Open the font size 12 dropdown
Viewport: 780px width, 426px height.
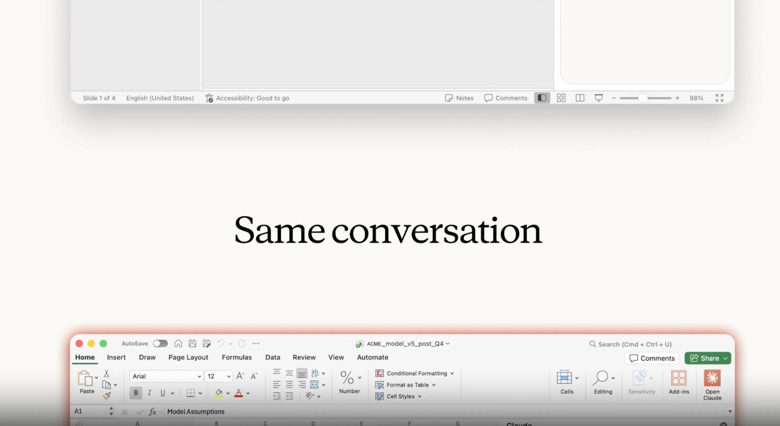point(229,376)
